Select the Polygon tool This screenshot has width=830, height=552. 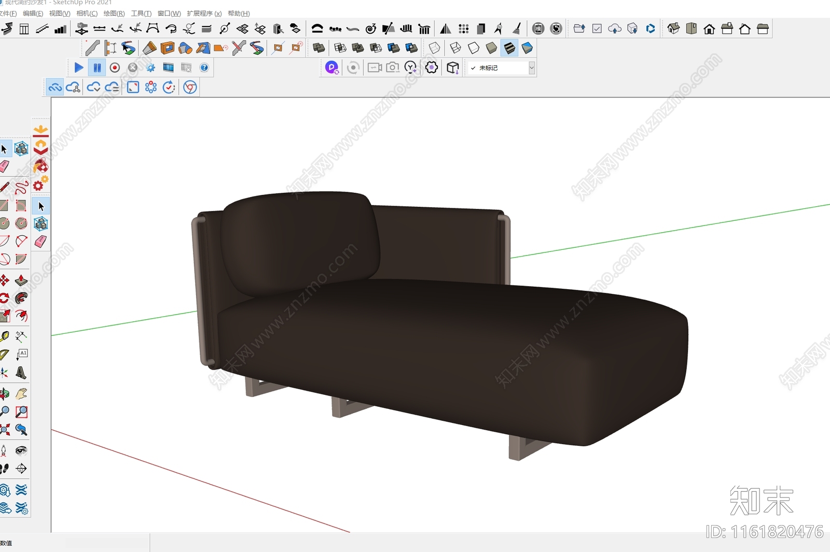click(x=21, y=223)
